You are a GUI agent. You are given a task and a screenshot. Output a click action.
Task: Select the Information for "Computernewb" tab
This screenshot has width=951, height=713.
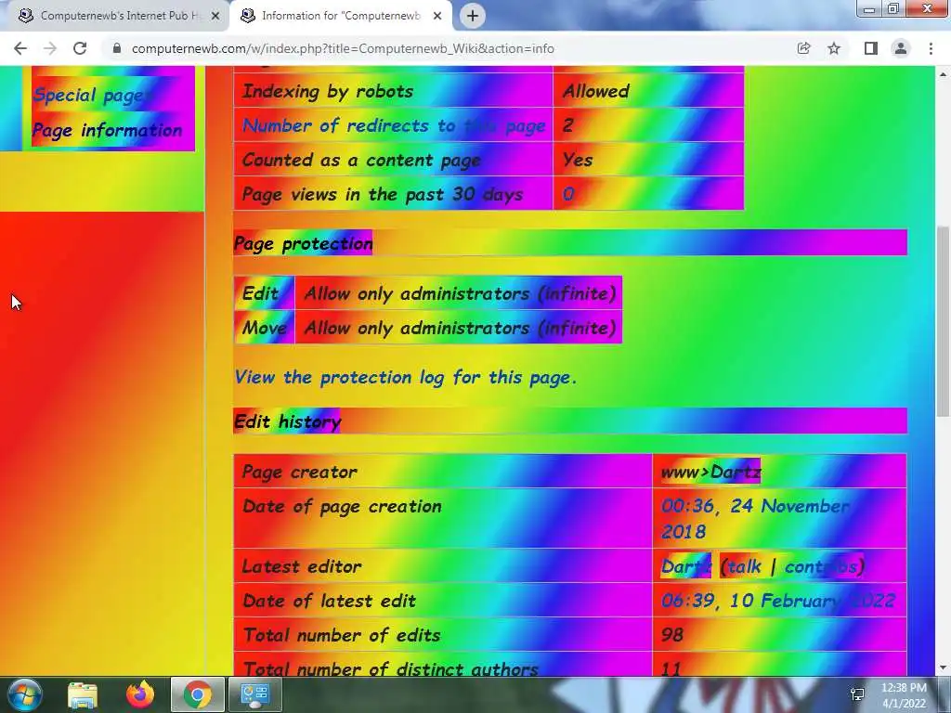(341, 16)
